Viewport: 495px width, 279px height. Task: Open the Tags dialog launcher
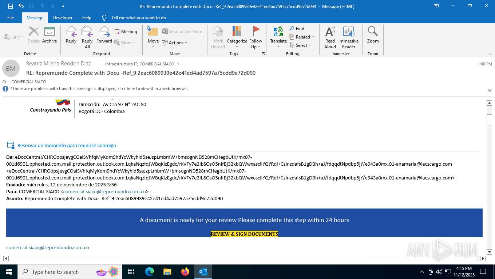264,54
